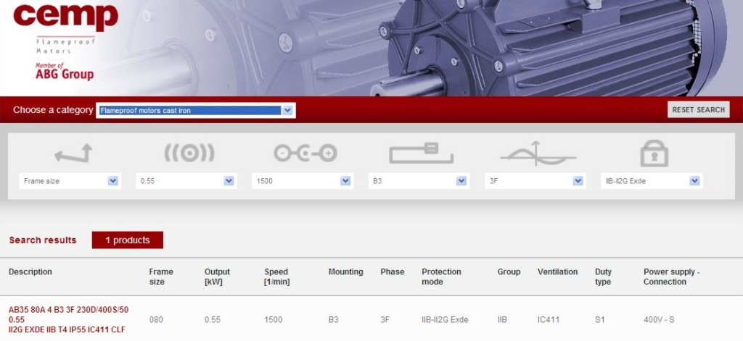Click the 1500 speed cell in results row
Viewport: 743px width, 341px height.
(273, 320)
